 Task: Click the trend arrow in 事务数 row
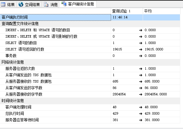tap(141, 56)
